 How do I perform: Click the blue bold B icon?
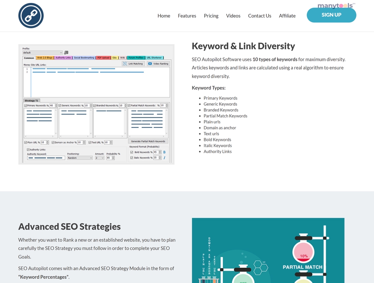click(x=164, y=152)
